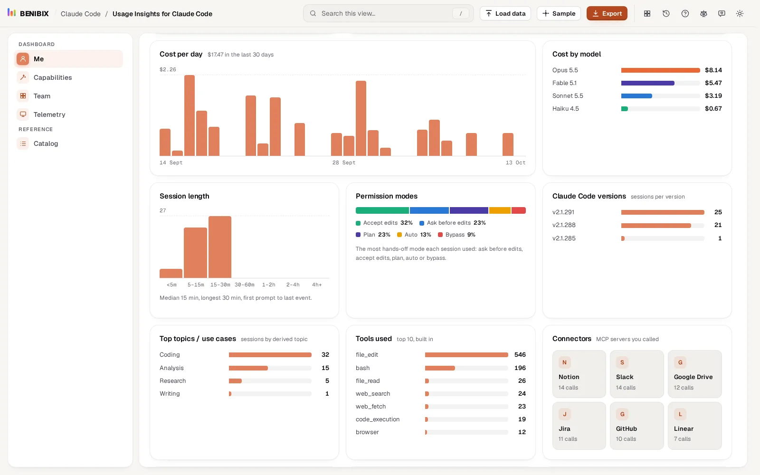760x475 pixels.
Task: Click the v2.1.291 version row
Action: tap(637, 212)
